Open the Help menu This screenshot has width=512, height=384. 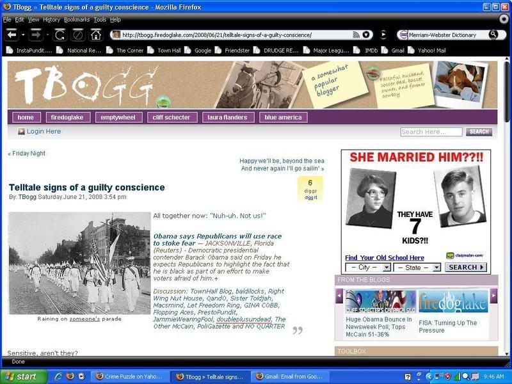(x=115, y=20)
